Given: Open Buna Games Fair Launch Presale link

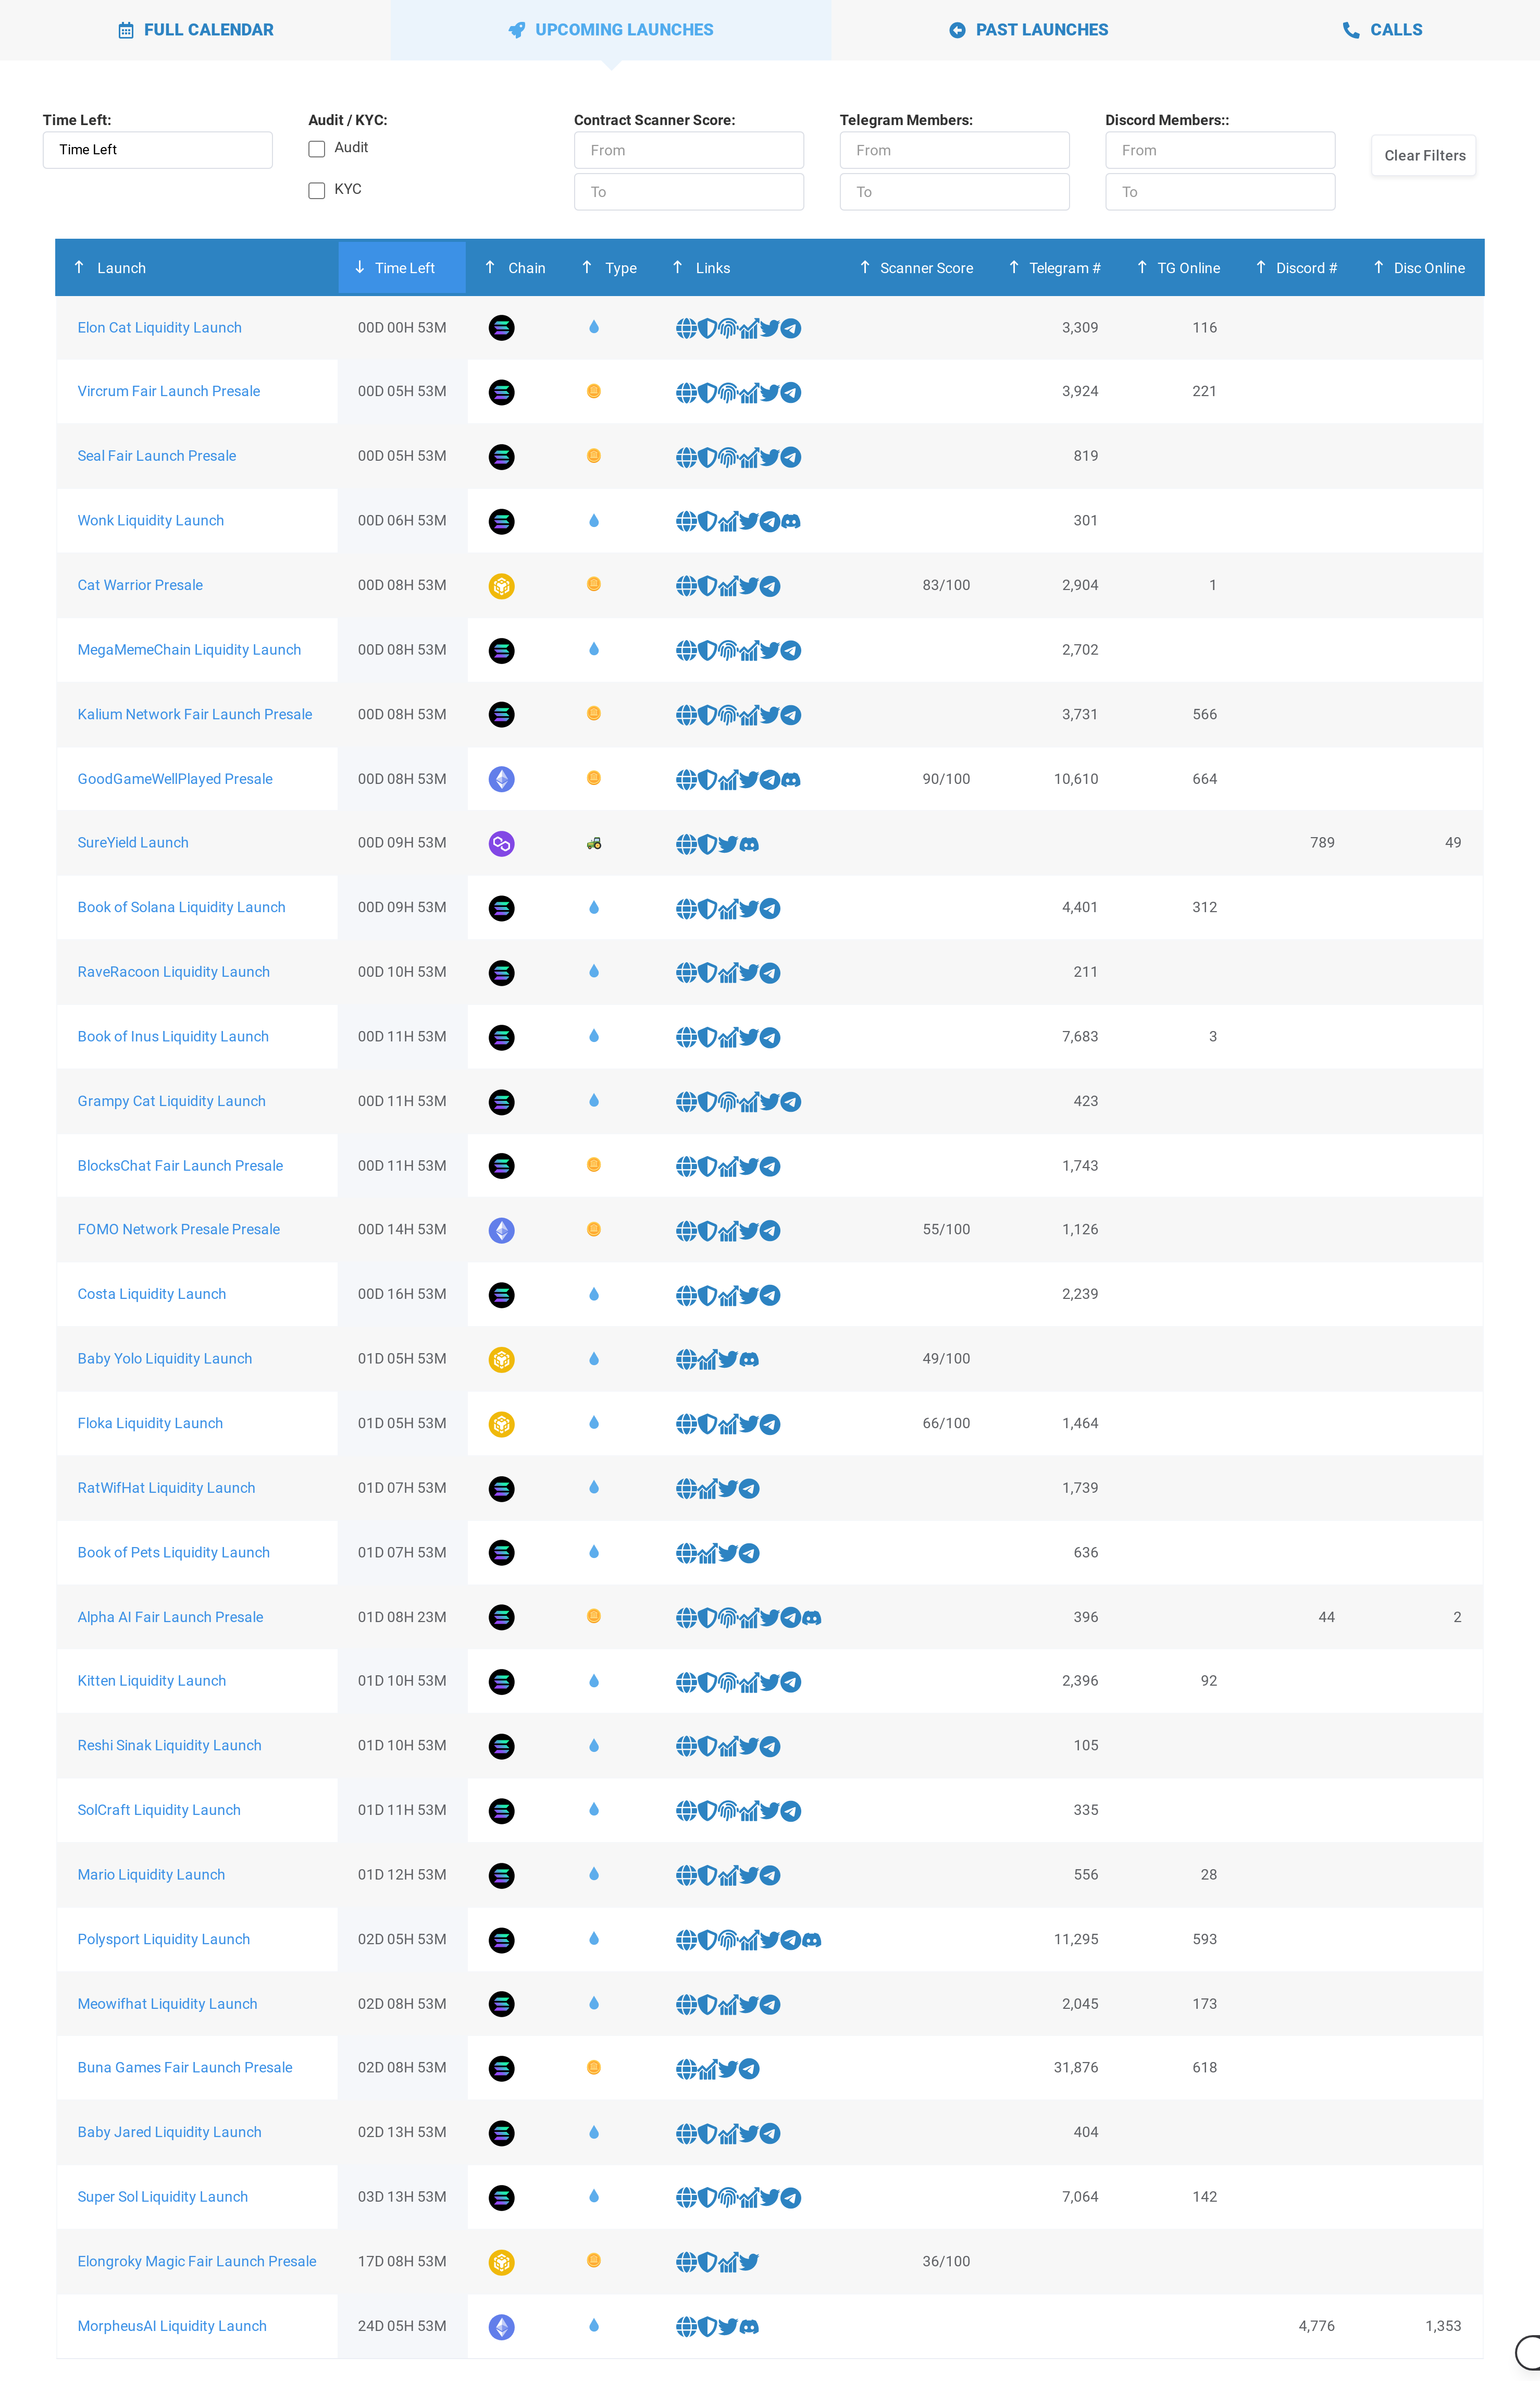Looking at the screenshot, I should tap(185, 2067).
